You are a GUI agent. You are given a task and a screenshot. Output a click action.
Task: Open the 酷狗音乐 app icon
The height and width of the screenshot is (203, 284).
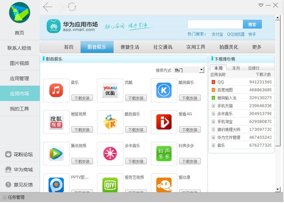coord(164,90)
